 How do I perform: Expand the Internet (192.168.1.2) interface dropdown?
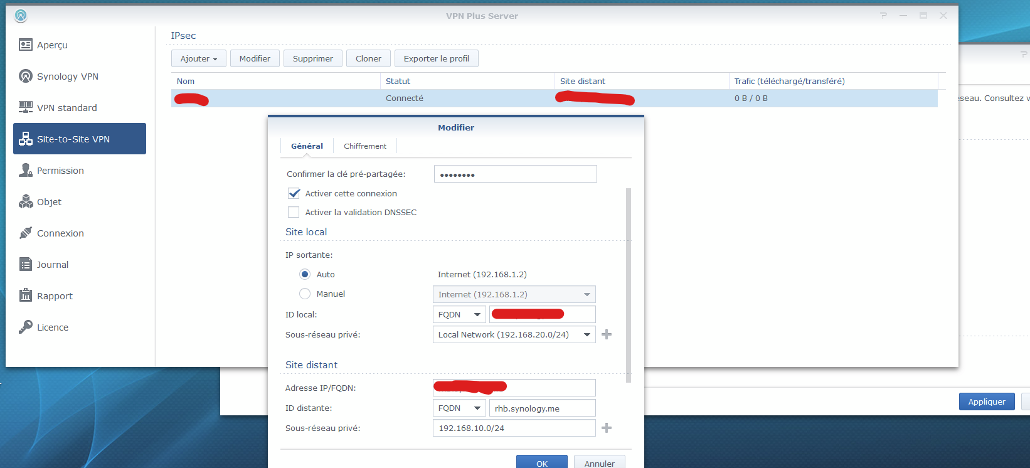514,294
